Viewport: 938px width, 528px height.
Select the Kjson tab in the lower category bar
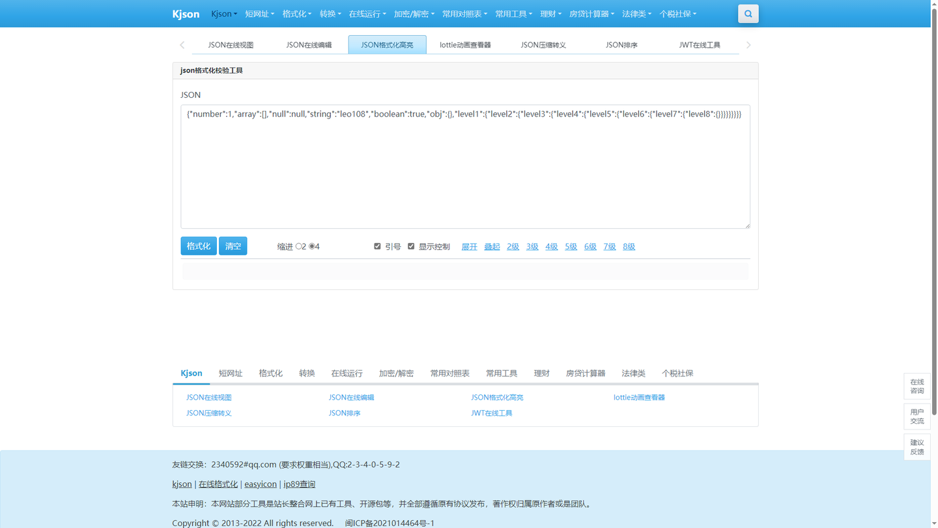(x=192, y=374)
